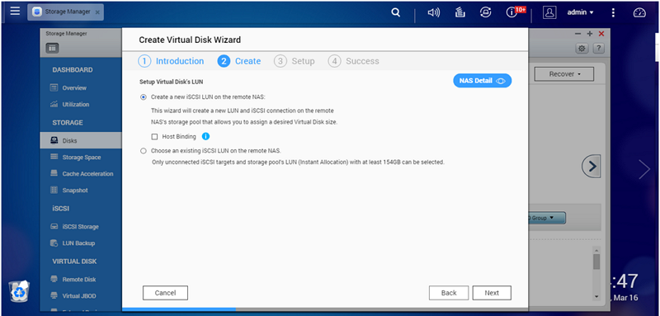Open external devices sync icon
660x316 pixels.
pyautogui.click(x=485, y=12)
